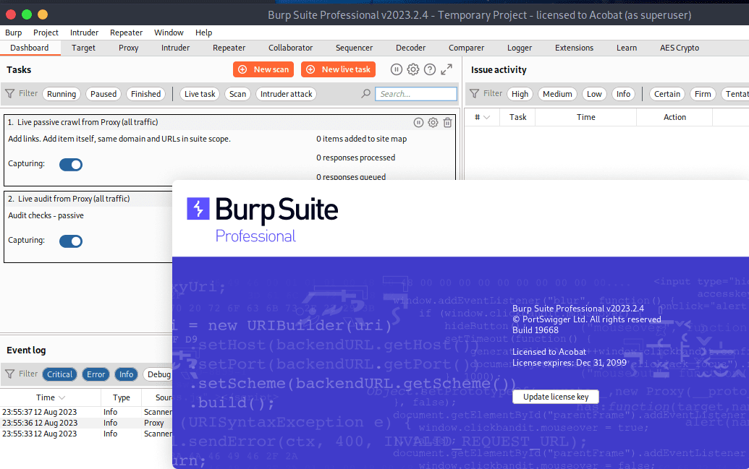Image resolution: width=749 pixels, height=469 pixels.
Task: Click the Type column header in Event log
Action: point(122,397)
